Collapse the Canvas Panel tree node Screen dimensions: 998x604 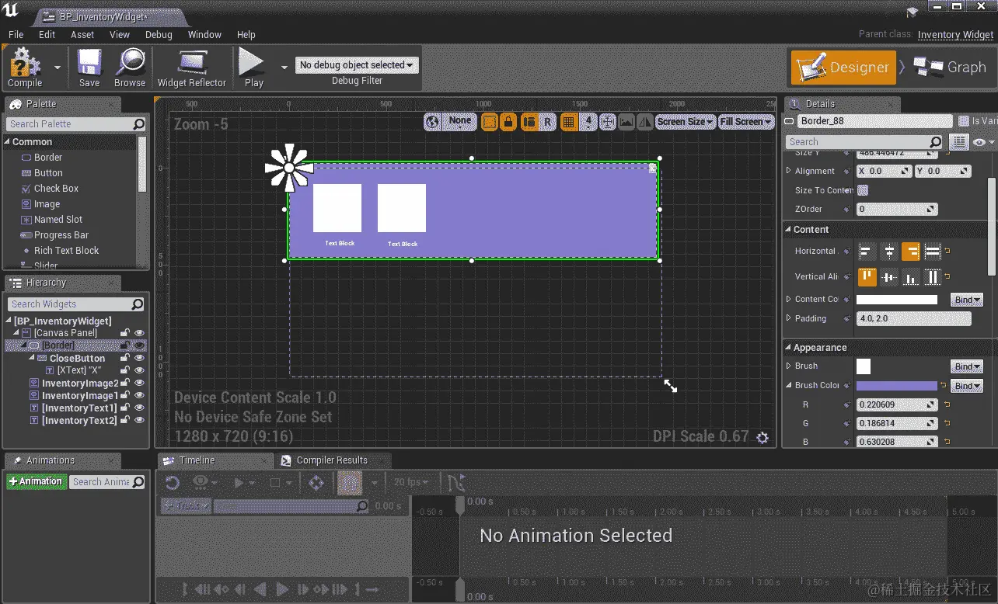click(x=16, y=333)
